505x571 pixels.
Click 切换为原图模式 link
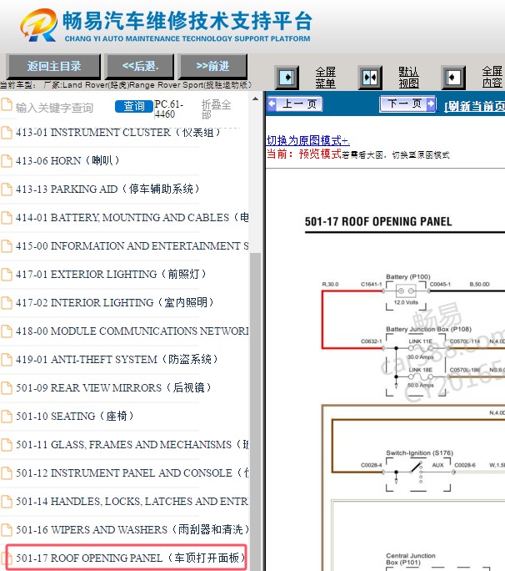(308, 140)
